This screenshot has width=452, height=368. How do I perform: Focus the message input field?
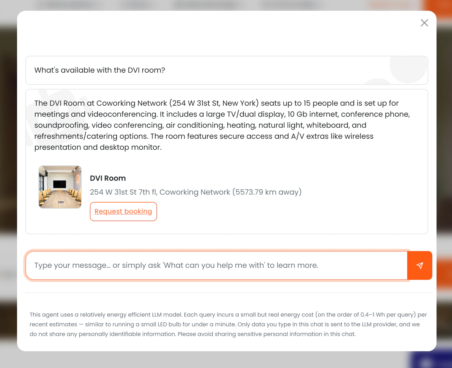click(x=184, y=265)
